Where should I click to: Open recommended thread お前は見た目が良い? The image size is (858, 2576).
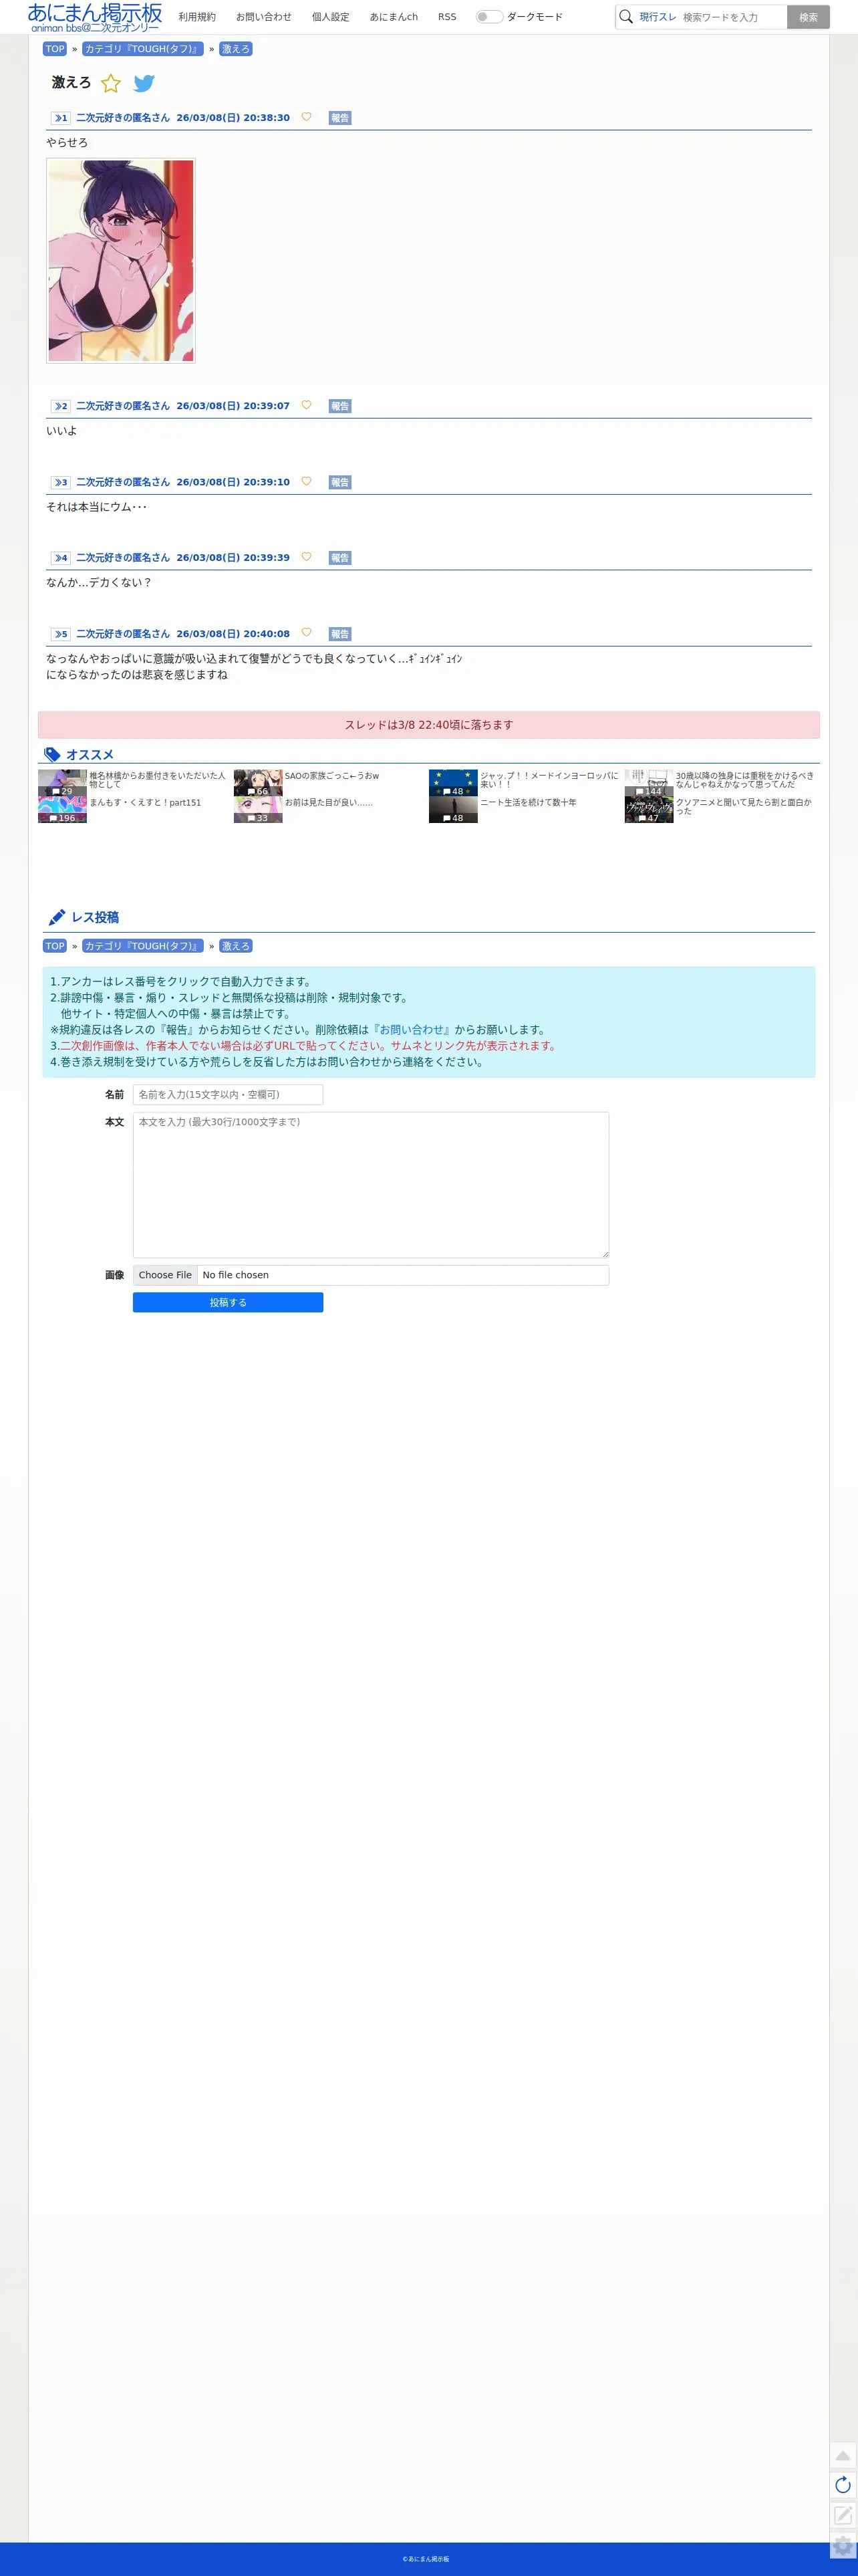coord(329,802)
